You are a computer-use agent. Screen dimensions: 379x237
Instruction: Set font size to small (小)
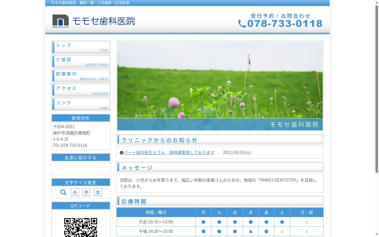[75, 192]
